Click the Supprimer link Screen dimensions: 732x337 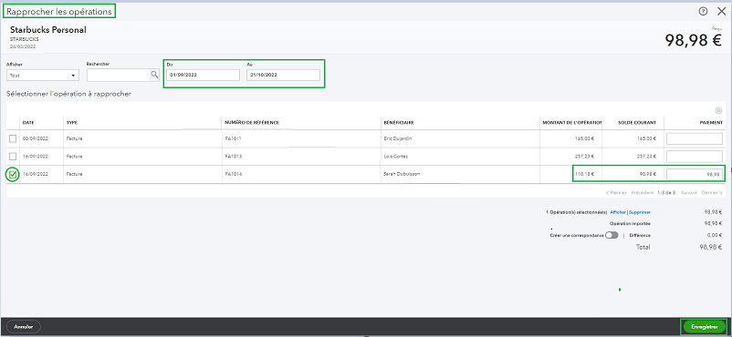[640, 212]
